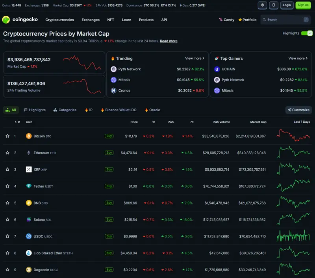
Task: Open the Cryptocurrencies nav menu
Action: pyautogui.click(x=60, y=20)
